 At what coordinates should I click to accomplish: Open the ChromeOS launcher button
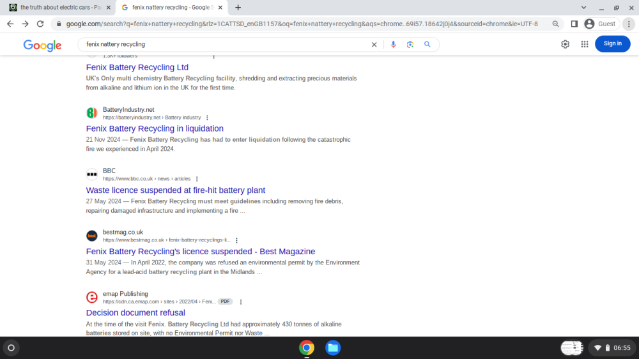point(12,348)
